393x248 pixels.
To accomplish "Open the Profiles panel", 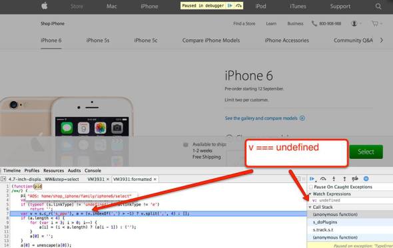I will (x=32, y=170).
